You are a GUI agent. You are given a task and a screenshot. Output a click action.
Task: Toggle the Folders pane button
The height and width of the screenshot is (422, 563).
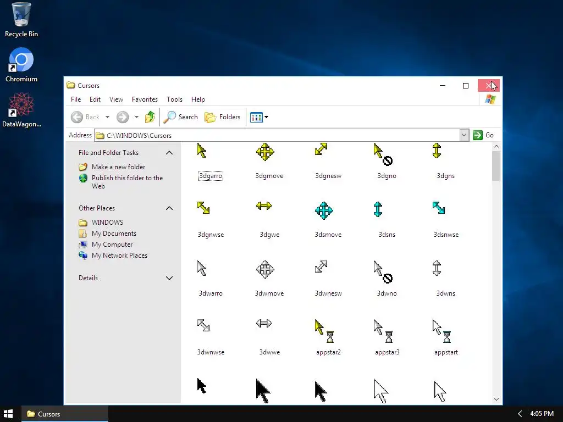click(222, 117)
